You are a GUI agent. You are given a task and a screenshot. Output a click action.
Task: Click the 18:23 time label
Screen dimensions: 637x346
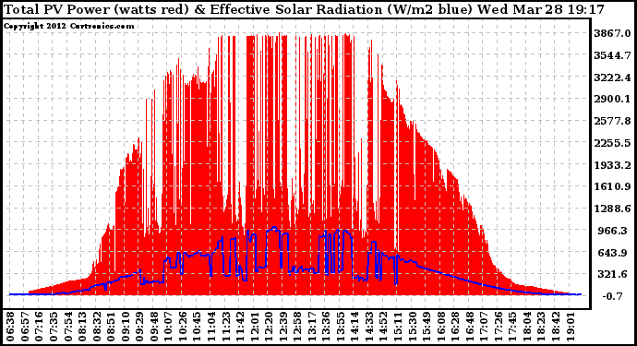click(543, 326)
